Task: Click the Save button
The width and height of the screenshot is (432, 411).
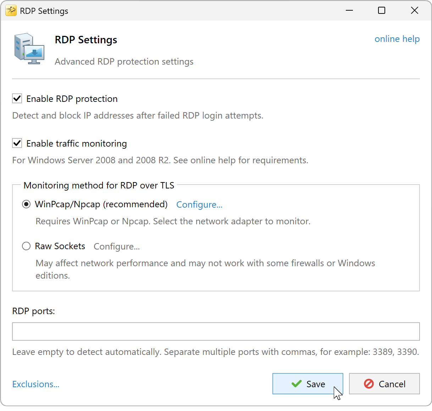Action: click(308, 384)
